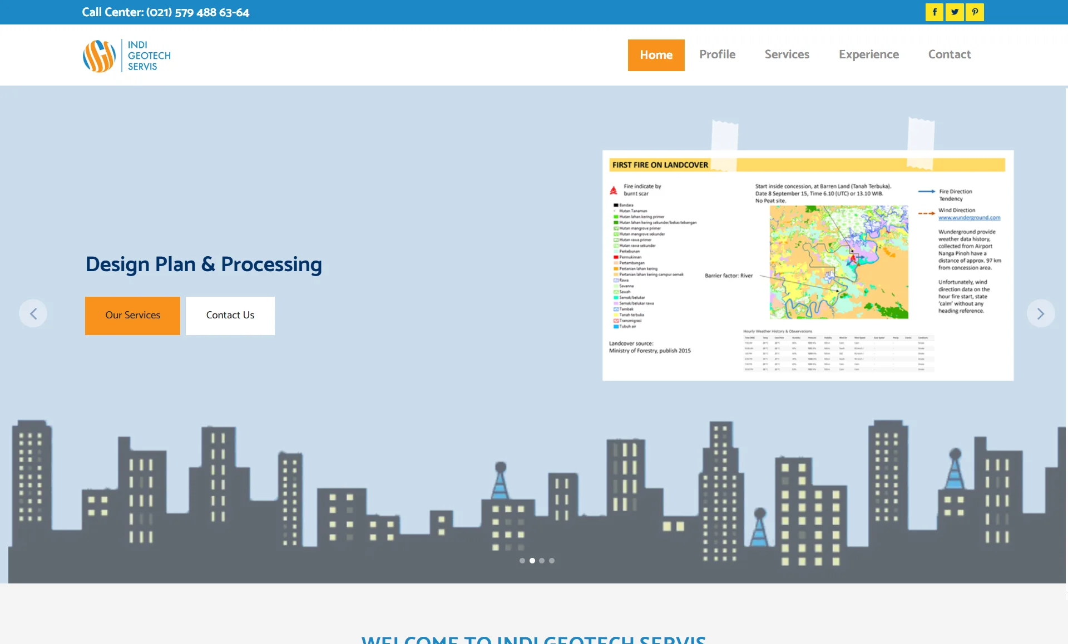Open the Contact menu item

tap(950, 54)
